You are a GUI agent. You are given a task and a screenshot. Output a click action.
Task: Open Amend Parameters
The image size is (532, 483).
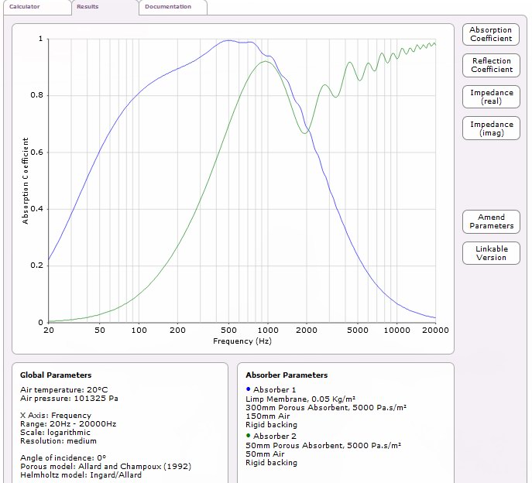click(x=491, y=221)
